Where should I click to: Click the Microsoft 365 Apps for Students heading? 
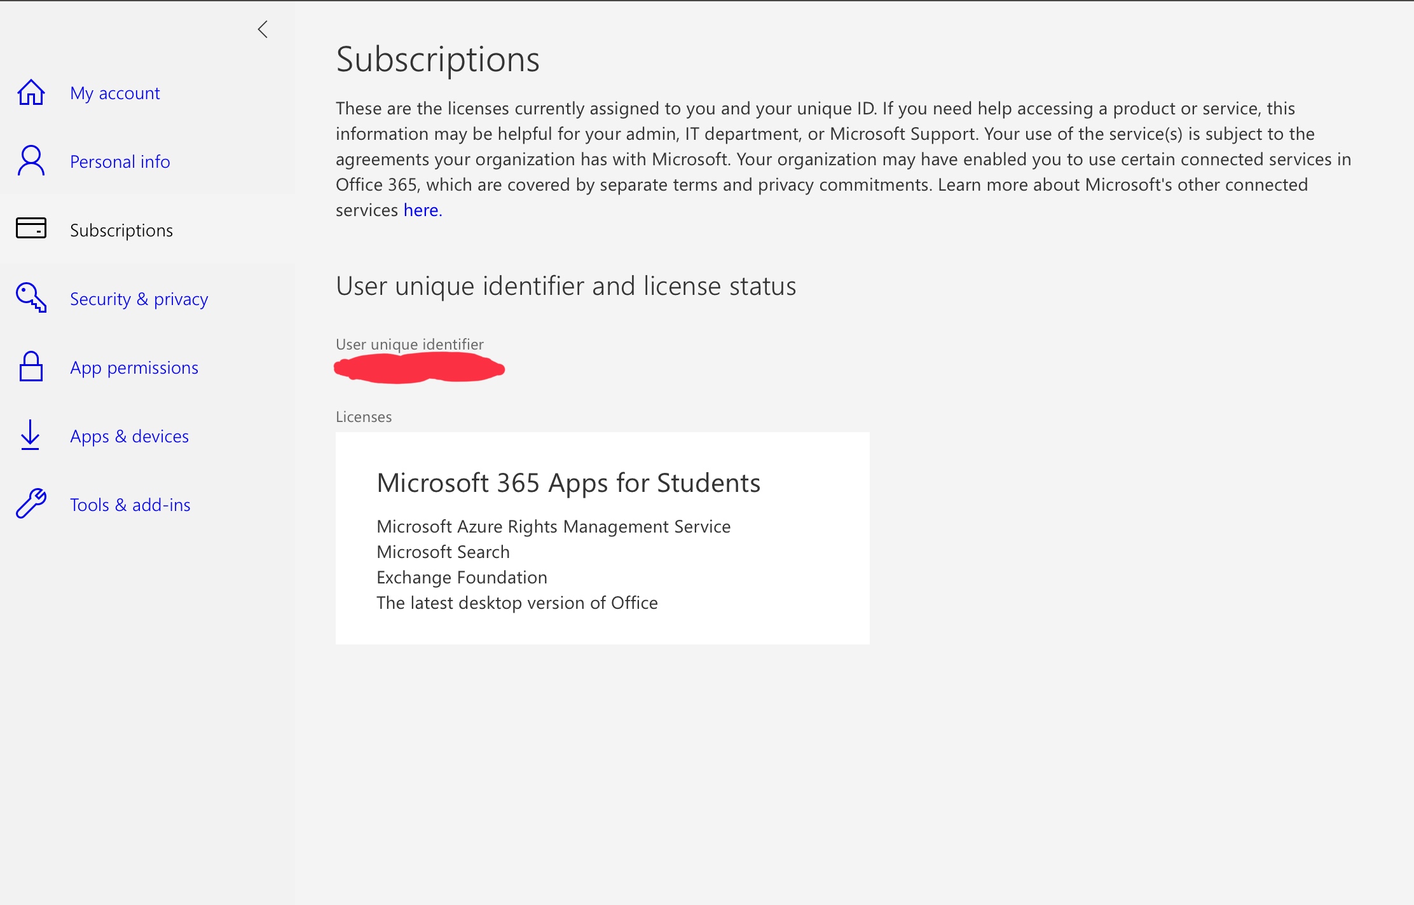tap(568, 483)
